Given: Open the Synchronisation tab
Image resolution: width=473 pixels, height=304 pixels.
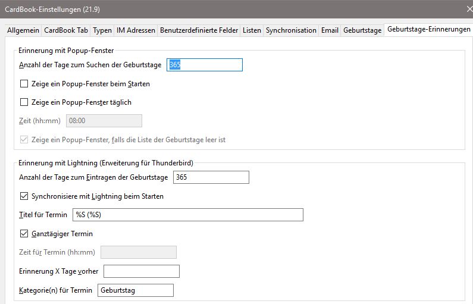Looking at the screenshot, I should coord(291,30).
